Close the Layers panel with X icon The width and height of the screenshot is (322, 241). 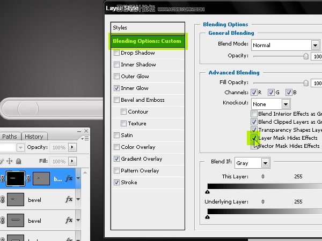(86, 131)
